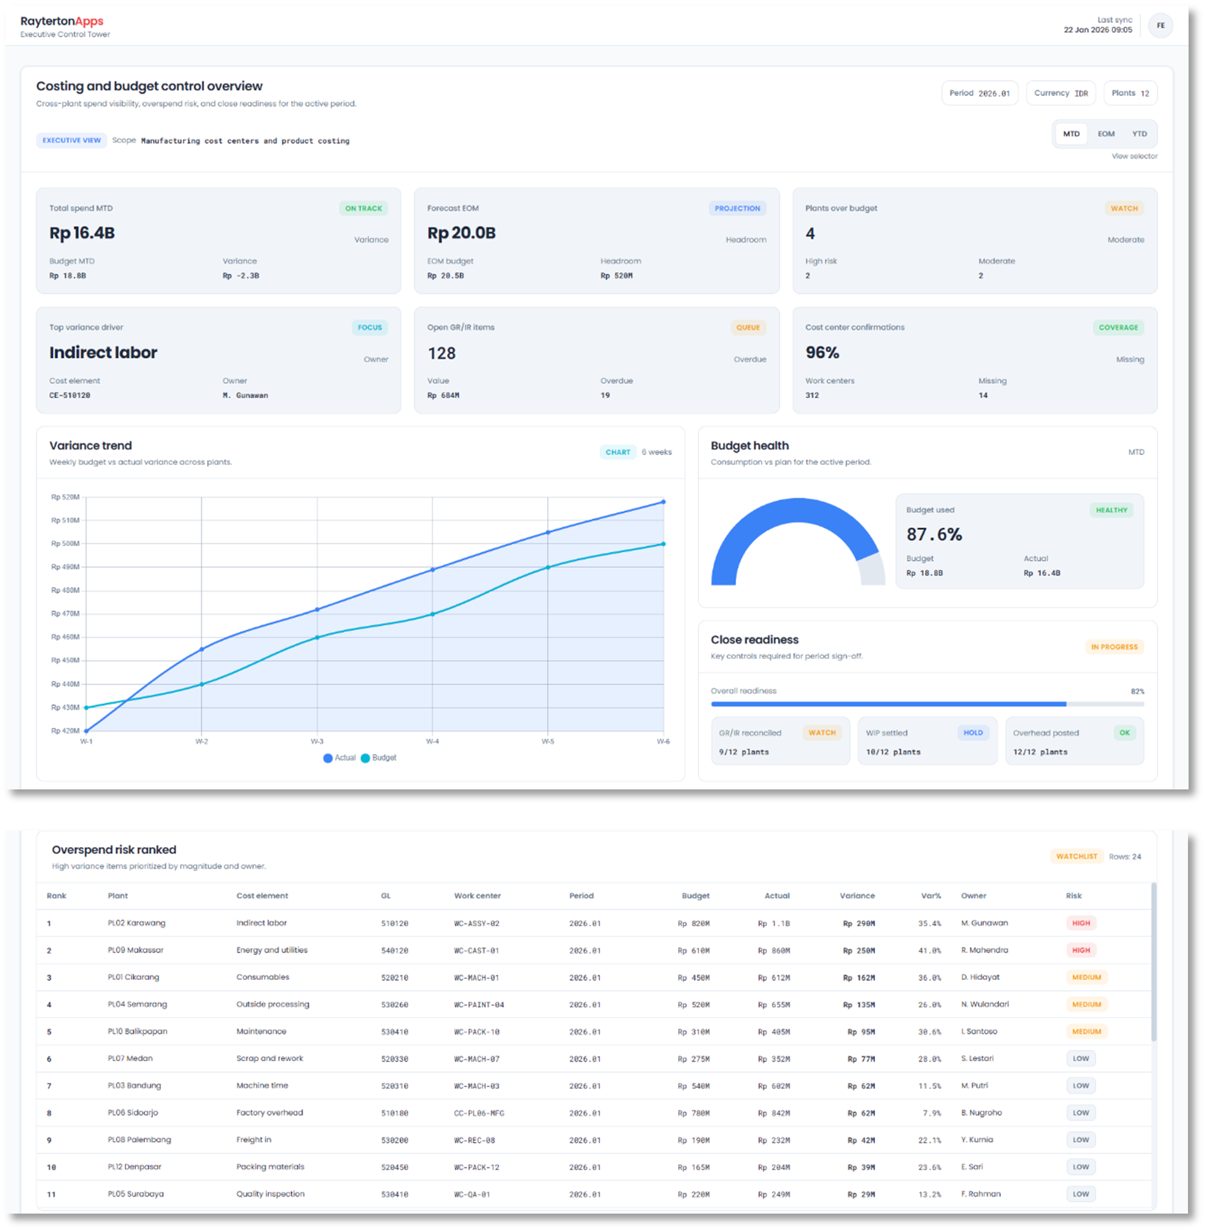Click the EXECUTIVE VIEW badge
This screenshot has width=1206, height=1231.
point(71,140)
